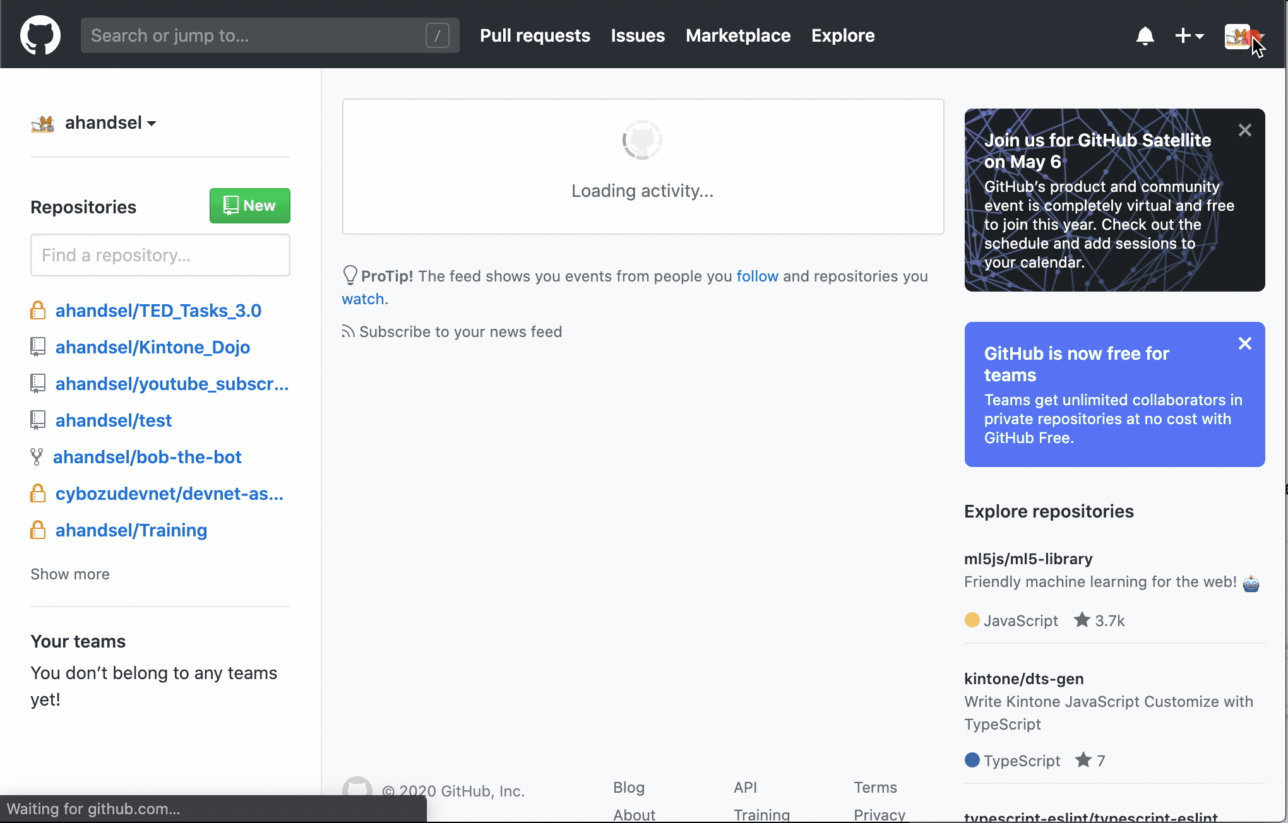This screenshot has height=823, width=1288.
Task: Dismiss the GitHub Satellite banner
Action: pos(1244,130)
